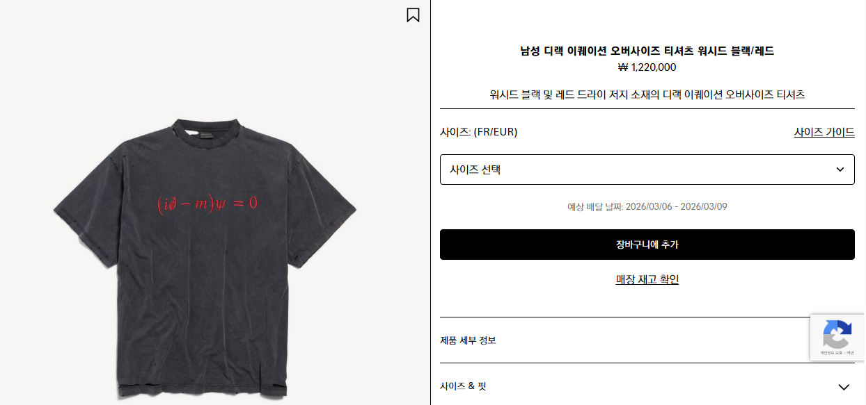Click the 예상 배달 날짜 delivery estimate
Image resolution: width=866 pixels, height=405 pixels.
click(x=647, y=206)
